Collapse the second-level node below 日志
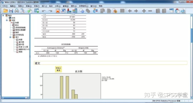This screenshot has height=103, width=193. (x=7, y=20)
